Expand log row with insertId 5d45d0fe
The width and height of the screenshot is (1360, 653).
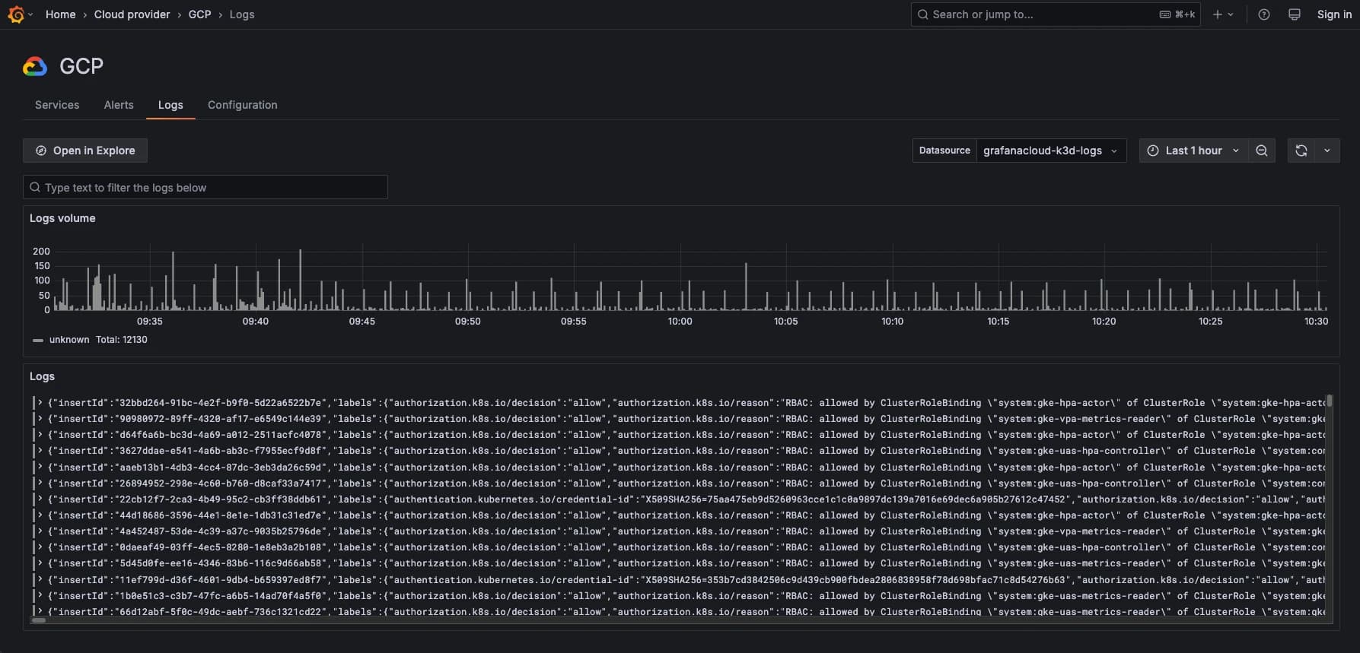[x=40, y=563]
